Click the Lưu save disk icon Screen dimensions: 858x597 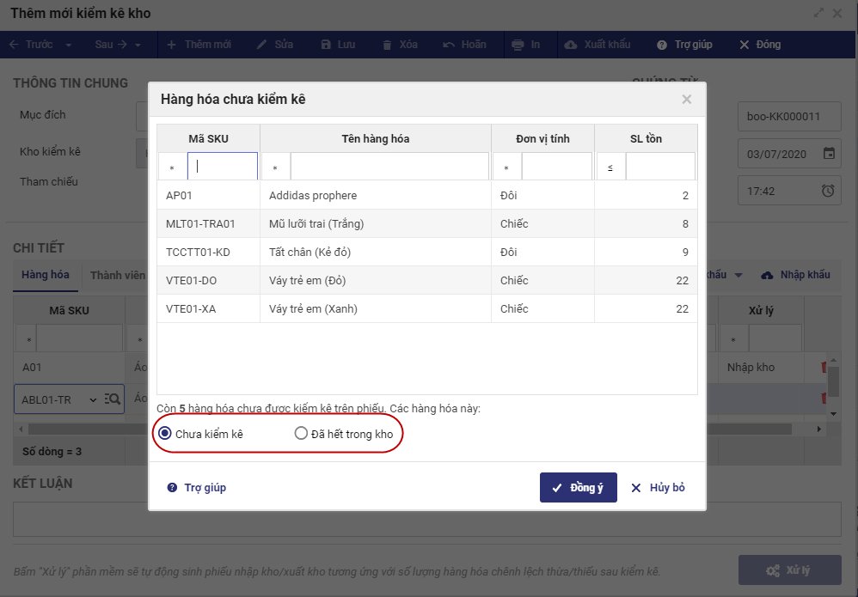point(326,45)
